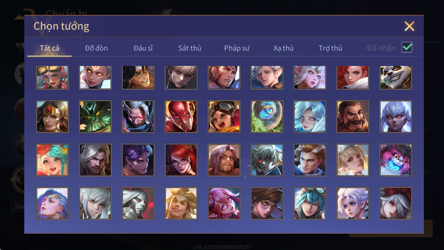This screenshot has height=250, width=444.
Task: Choose the Flash red-masked hero portrait
Action: coord(181,117)
